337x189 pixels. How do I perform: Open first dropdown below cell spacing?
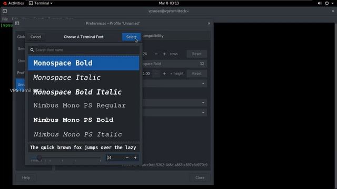pyautogui.click(x=174, y=83)
